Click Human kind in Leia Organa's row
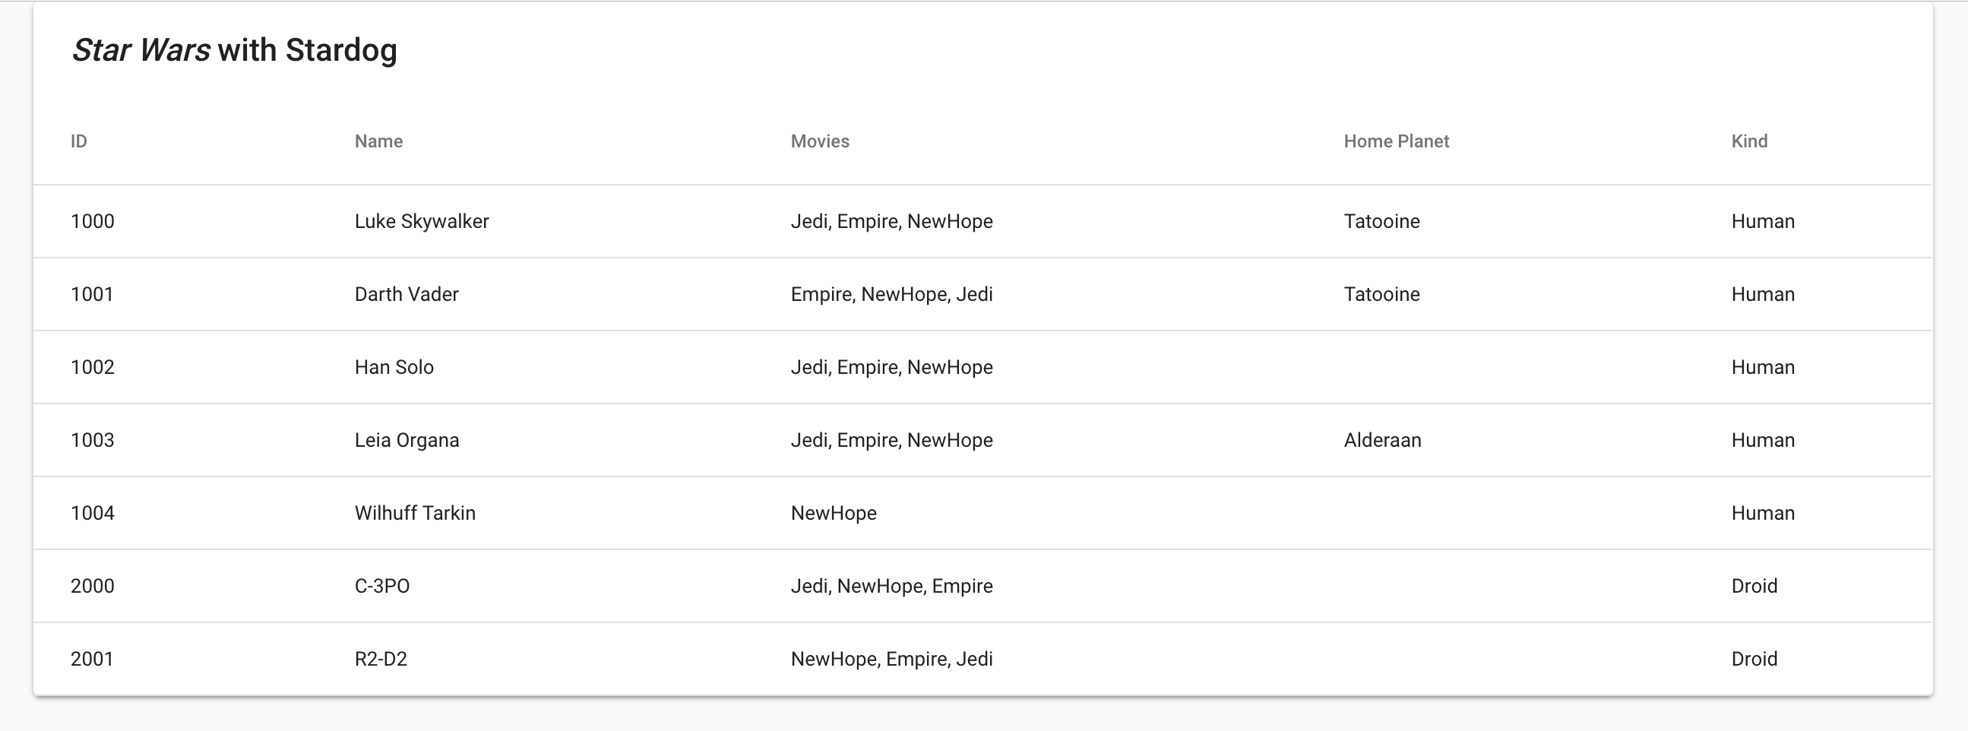 1763,440
